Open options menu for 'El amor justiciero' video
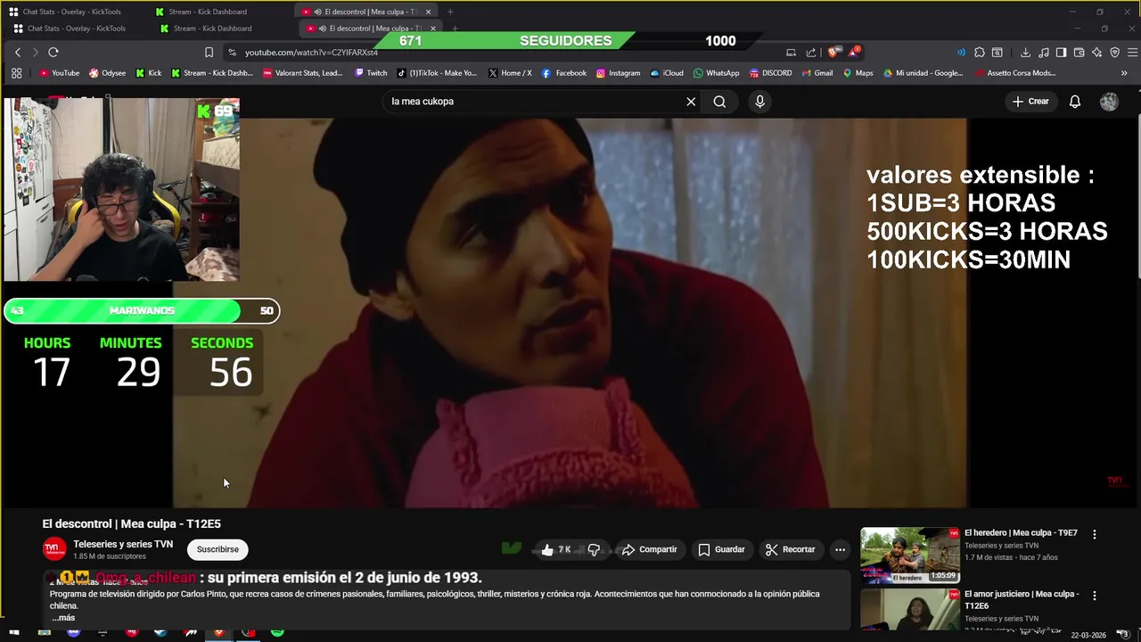 [1095, 596]
